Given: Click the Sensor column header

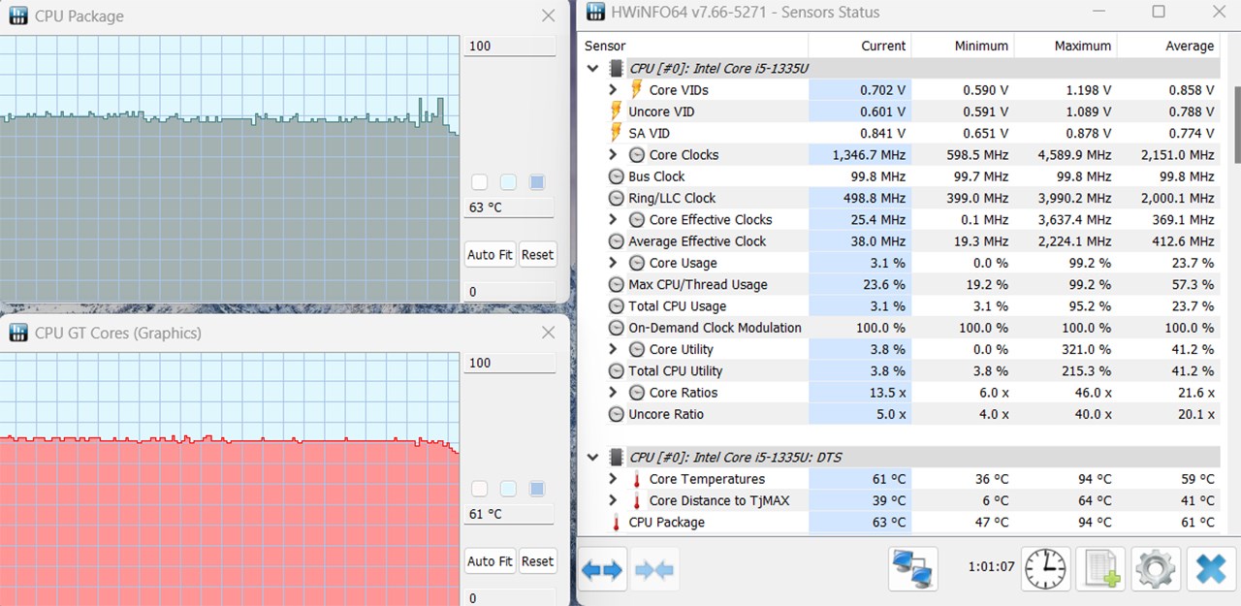Looking at the screenshot, I should [693, 46].
